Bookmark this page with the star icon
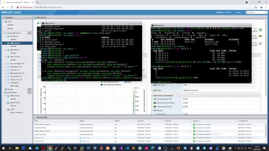Image resolution: width=269 pixels, height=151 pixels. coord(256,8)
